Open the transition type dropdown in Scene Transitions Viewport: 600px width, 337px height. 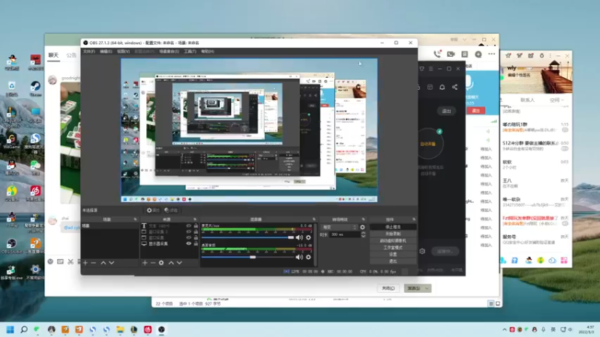[x=339, y=228]
